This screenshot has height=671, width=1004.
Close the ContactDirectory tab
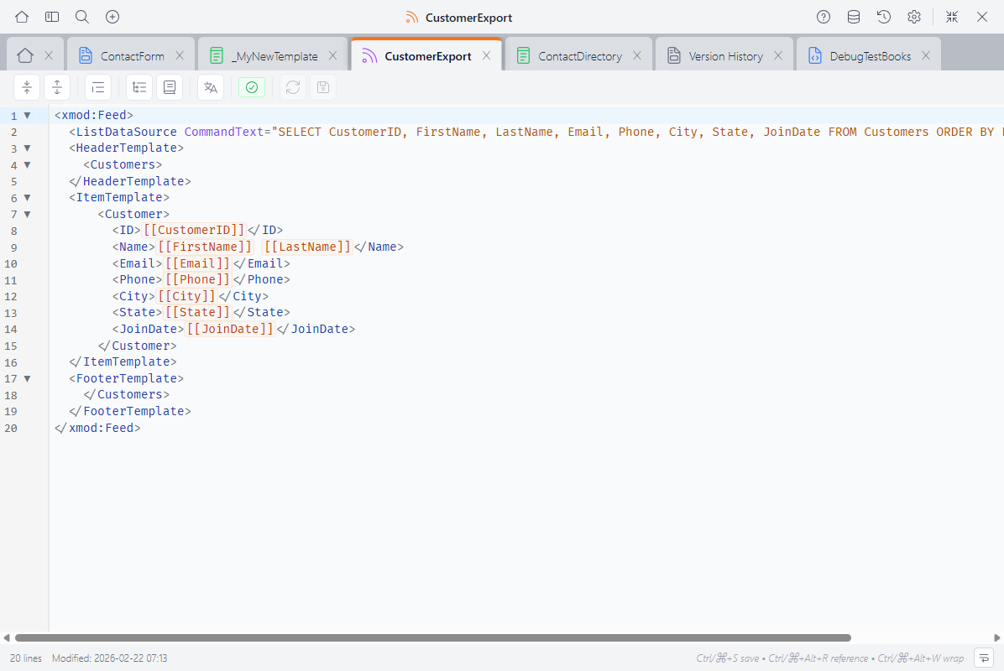(637, 55)
